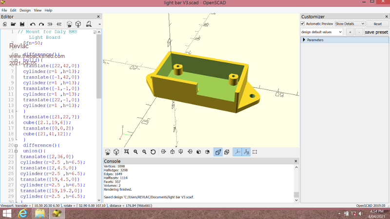Open file using the folder toolbar icon
This screenshot has width=390, height=219.
pos(13,24)
